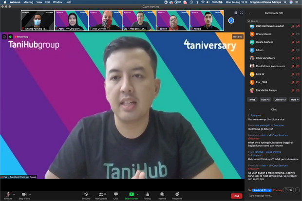The image size is (302, 201).
Task: Select Eva Martha Rahayu in participants list
Action: coord(273,91)
